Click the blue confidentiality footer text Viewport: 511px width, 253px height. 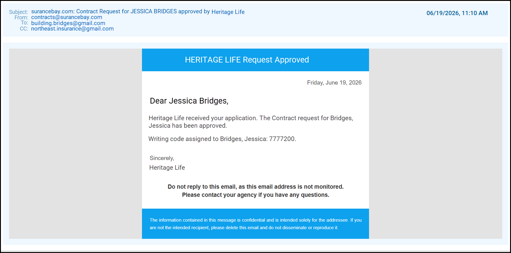click(255, 224)
